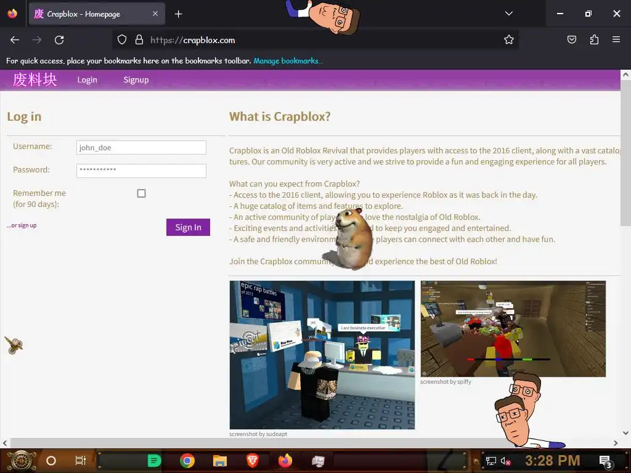The image size is (631, 473).
Task: Click the vertical scrollbar down arrow
Action: (x=625, y=433)
